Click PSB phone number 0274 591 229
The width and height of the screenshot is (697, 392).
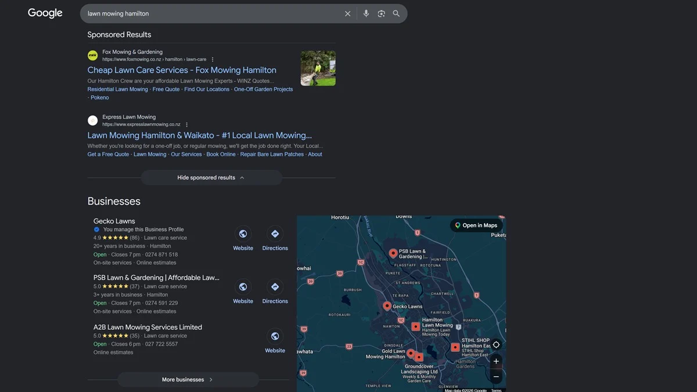coord(161,303)
